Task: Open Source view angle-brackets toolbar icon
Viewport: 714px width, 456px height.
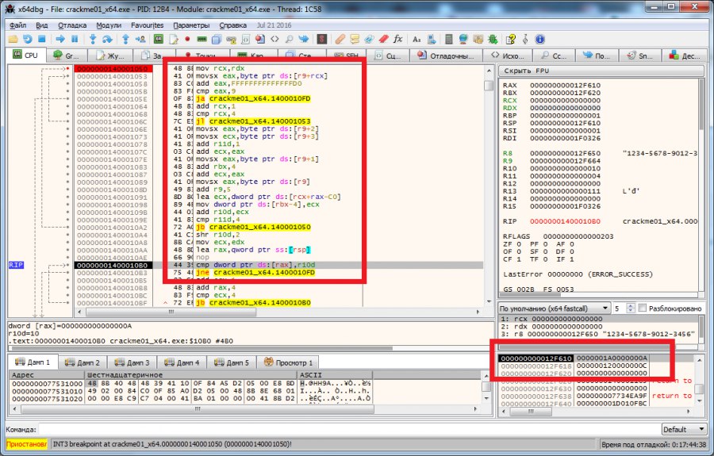Action: click(x=274, y=39)
